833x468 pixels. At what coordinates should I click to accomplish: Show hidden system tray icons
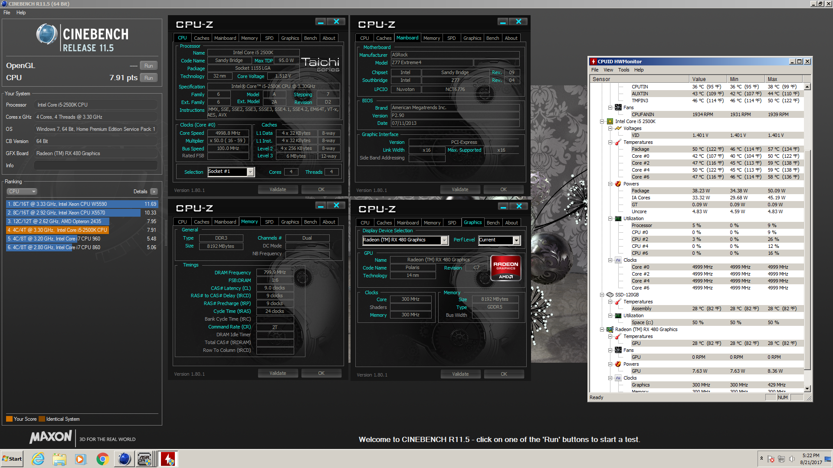point(761,458)
